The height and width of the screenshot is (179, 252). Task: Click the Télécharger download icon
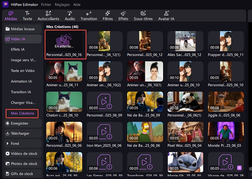(x=8, y=134)
